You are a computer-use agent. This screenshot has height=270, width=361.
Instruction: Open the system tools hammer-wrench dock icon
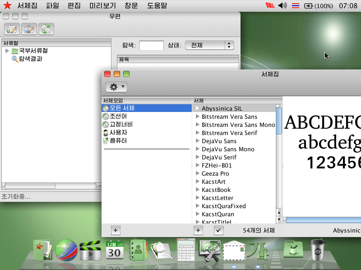pos(210,251)
